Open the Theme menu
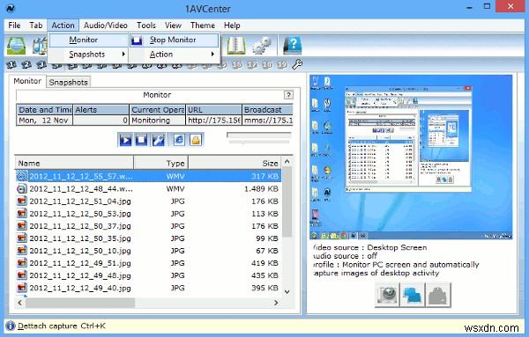 pyautogui.click(x=203, y=26)
